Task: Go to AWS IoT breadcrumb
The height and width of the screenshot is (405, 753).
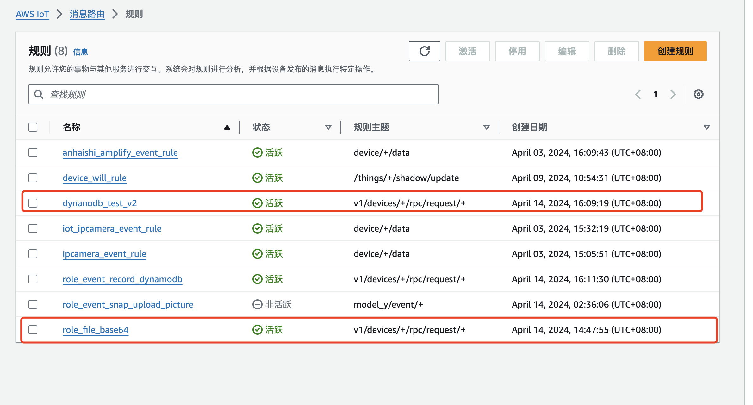Action: (x=33, y=14)
